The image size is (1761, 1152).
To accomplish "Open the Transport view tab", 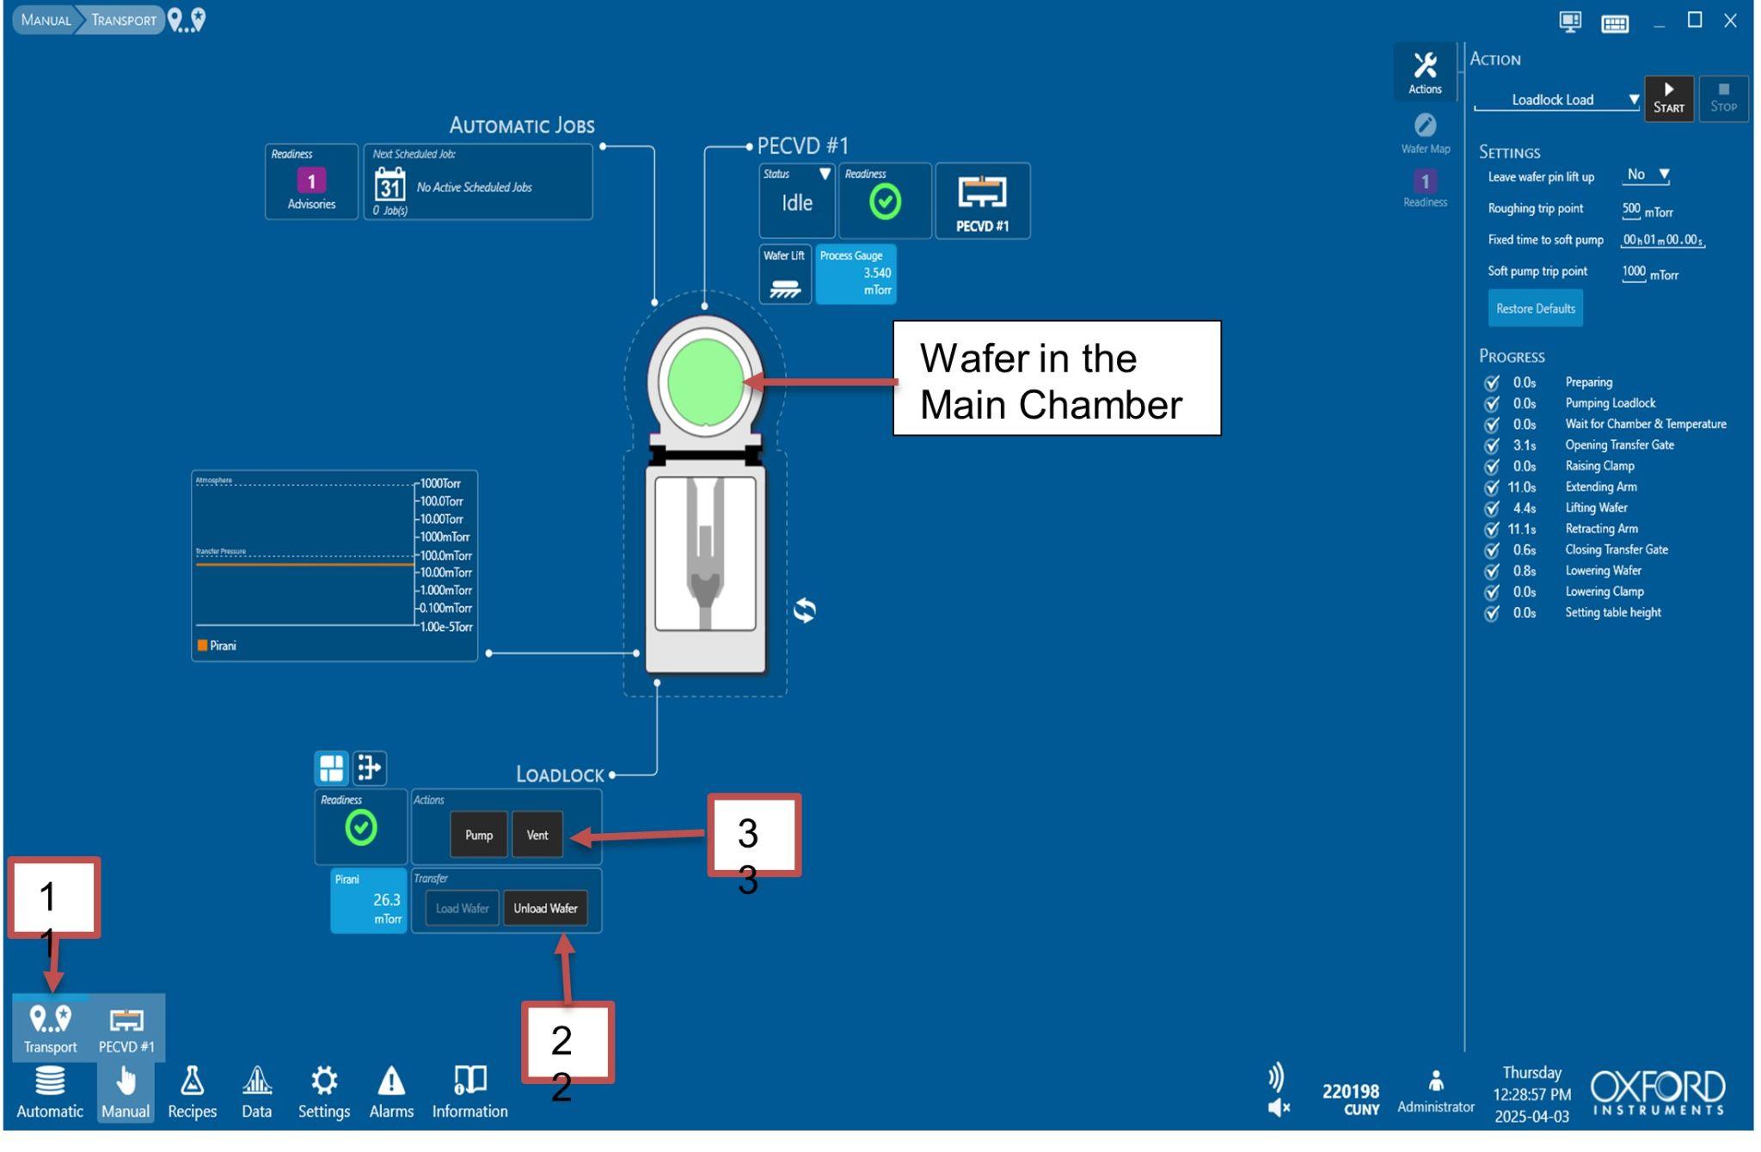I will click(50, 1028).
